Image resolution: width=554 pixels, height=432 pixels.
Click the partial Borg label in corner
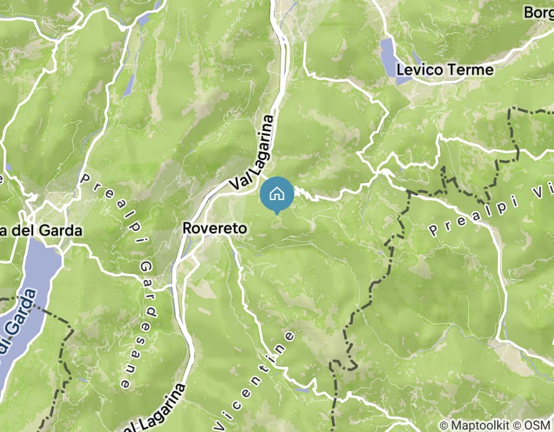tap(539, 12)
